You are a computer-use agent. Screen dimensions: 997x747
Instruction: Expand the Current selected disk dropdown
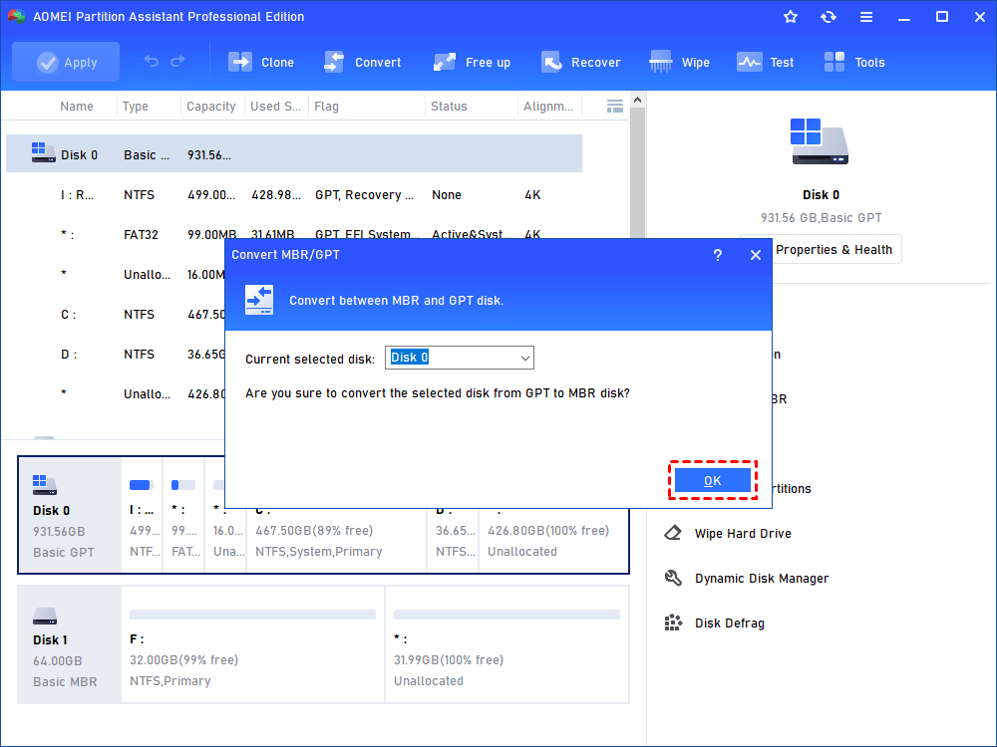(x=525, y=358)
